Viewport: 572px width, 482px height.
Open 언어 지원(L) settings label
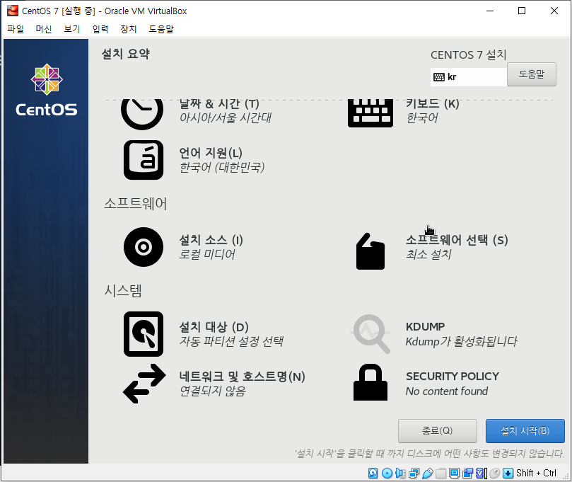click(x=211, y=153)
